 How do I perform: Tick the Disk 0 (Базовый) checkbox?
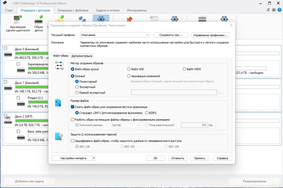coord(6,48)
